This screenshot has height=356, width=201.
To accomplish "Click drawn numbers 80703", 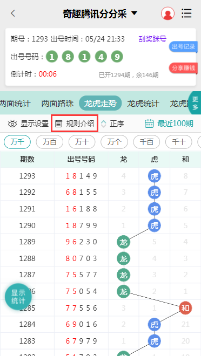I will pyautogui.click(x=82, y=258).
